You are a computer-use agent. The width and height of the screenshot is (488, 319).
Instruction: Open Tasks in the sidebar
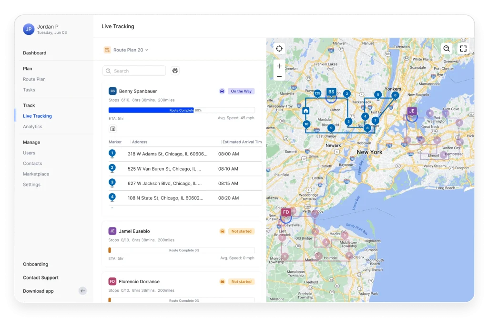[x=29, y=90]
